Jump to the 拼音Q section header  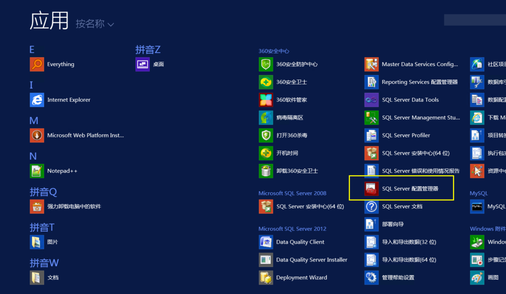coord(43,192)
